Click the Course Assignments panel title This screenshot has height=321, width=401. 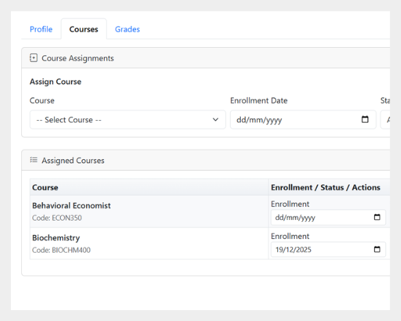[x=78, y=58]
